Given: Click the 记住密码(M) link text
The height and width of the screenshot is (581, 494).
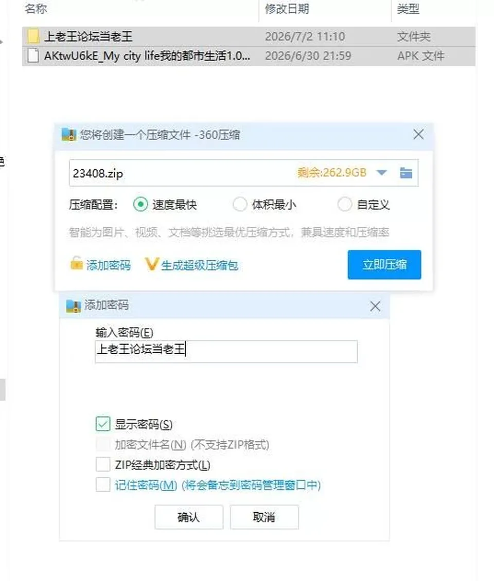Looking at the screenshot, I should pos(146,485).
